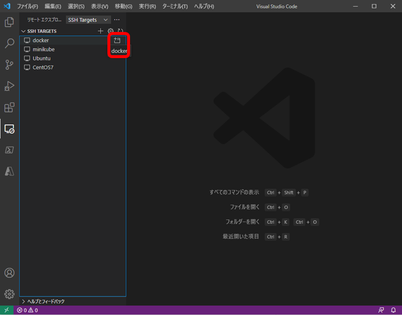Open the 選択(S) menu
Viewport: 402px width, 315px height.
click(76, 6)
